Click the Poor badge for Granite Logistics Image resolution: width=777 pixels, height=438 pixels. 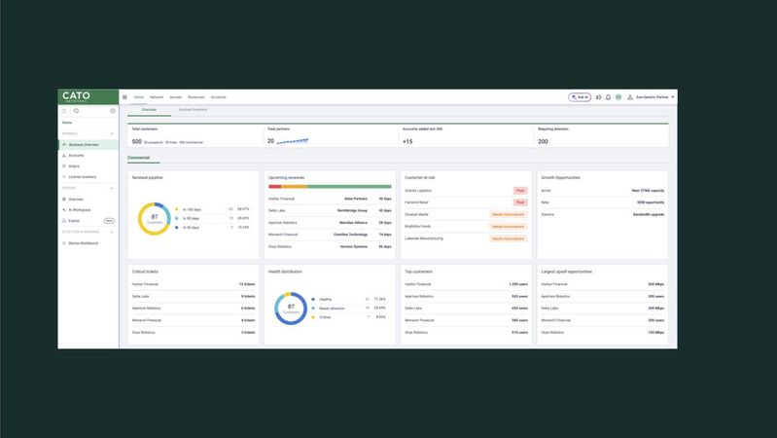(x=520, y=191)
